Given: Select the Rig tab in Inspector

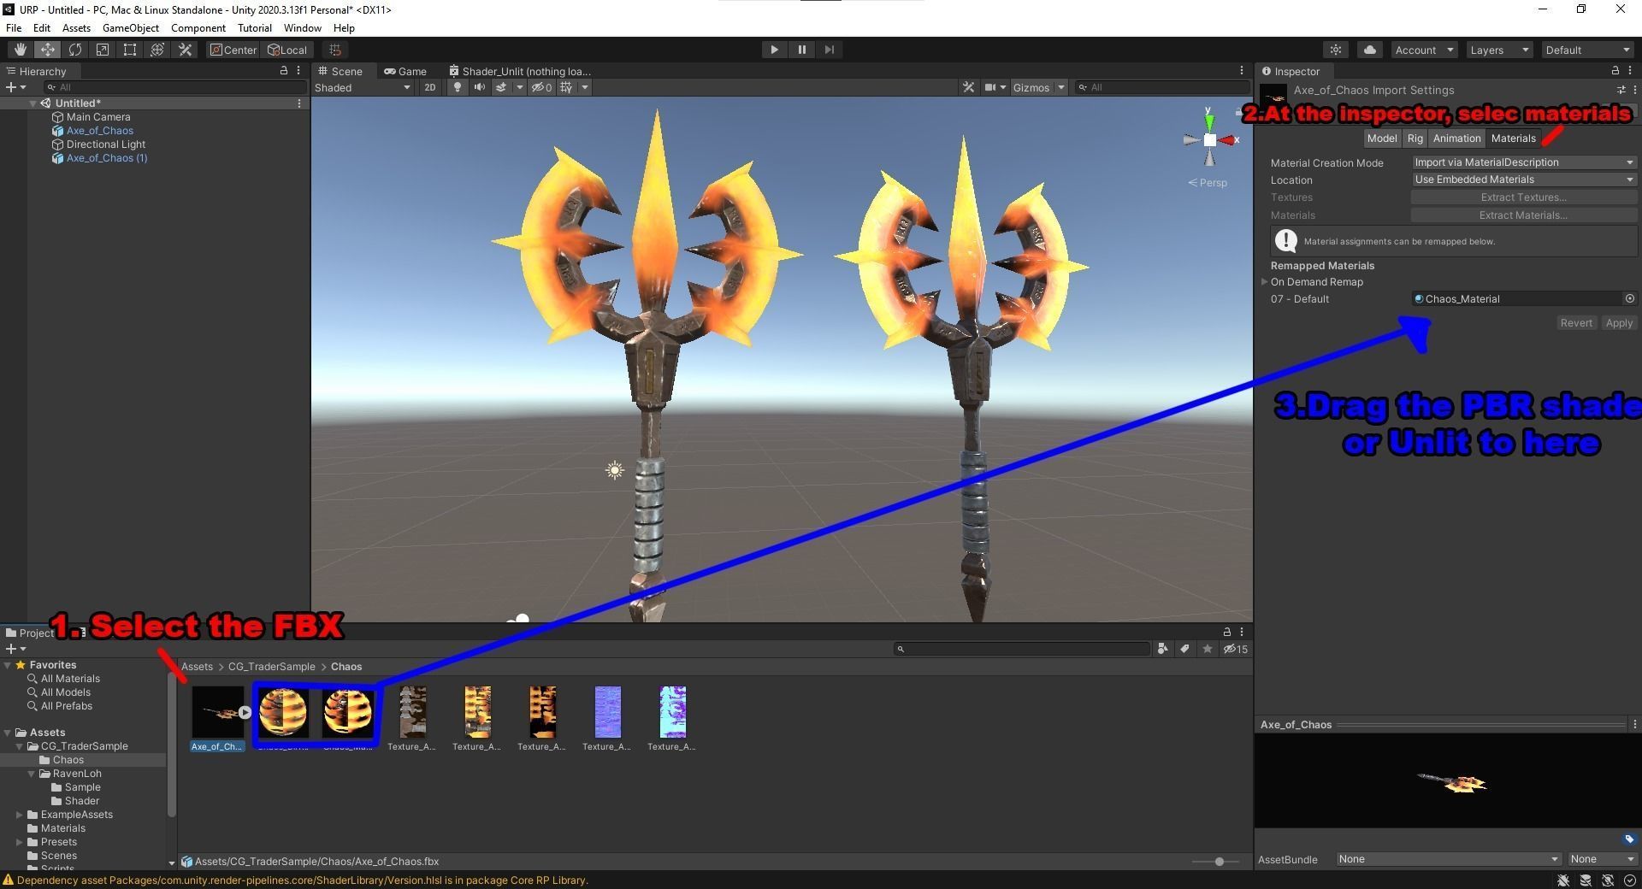Looking at the screenshot, I should (1415, 138).
